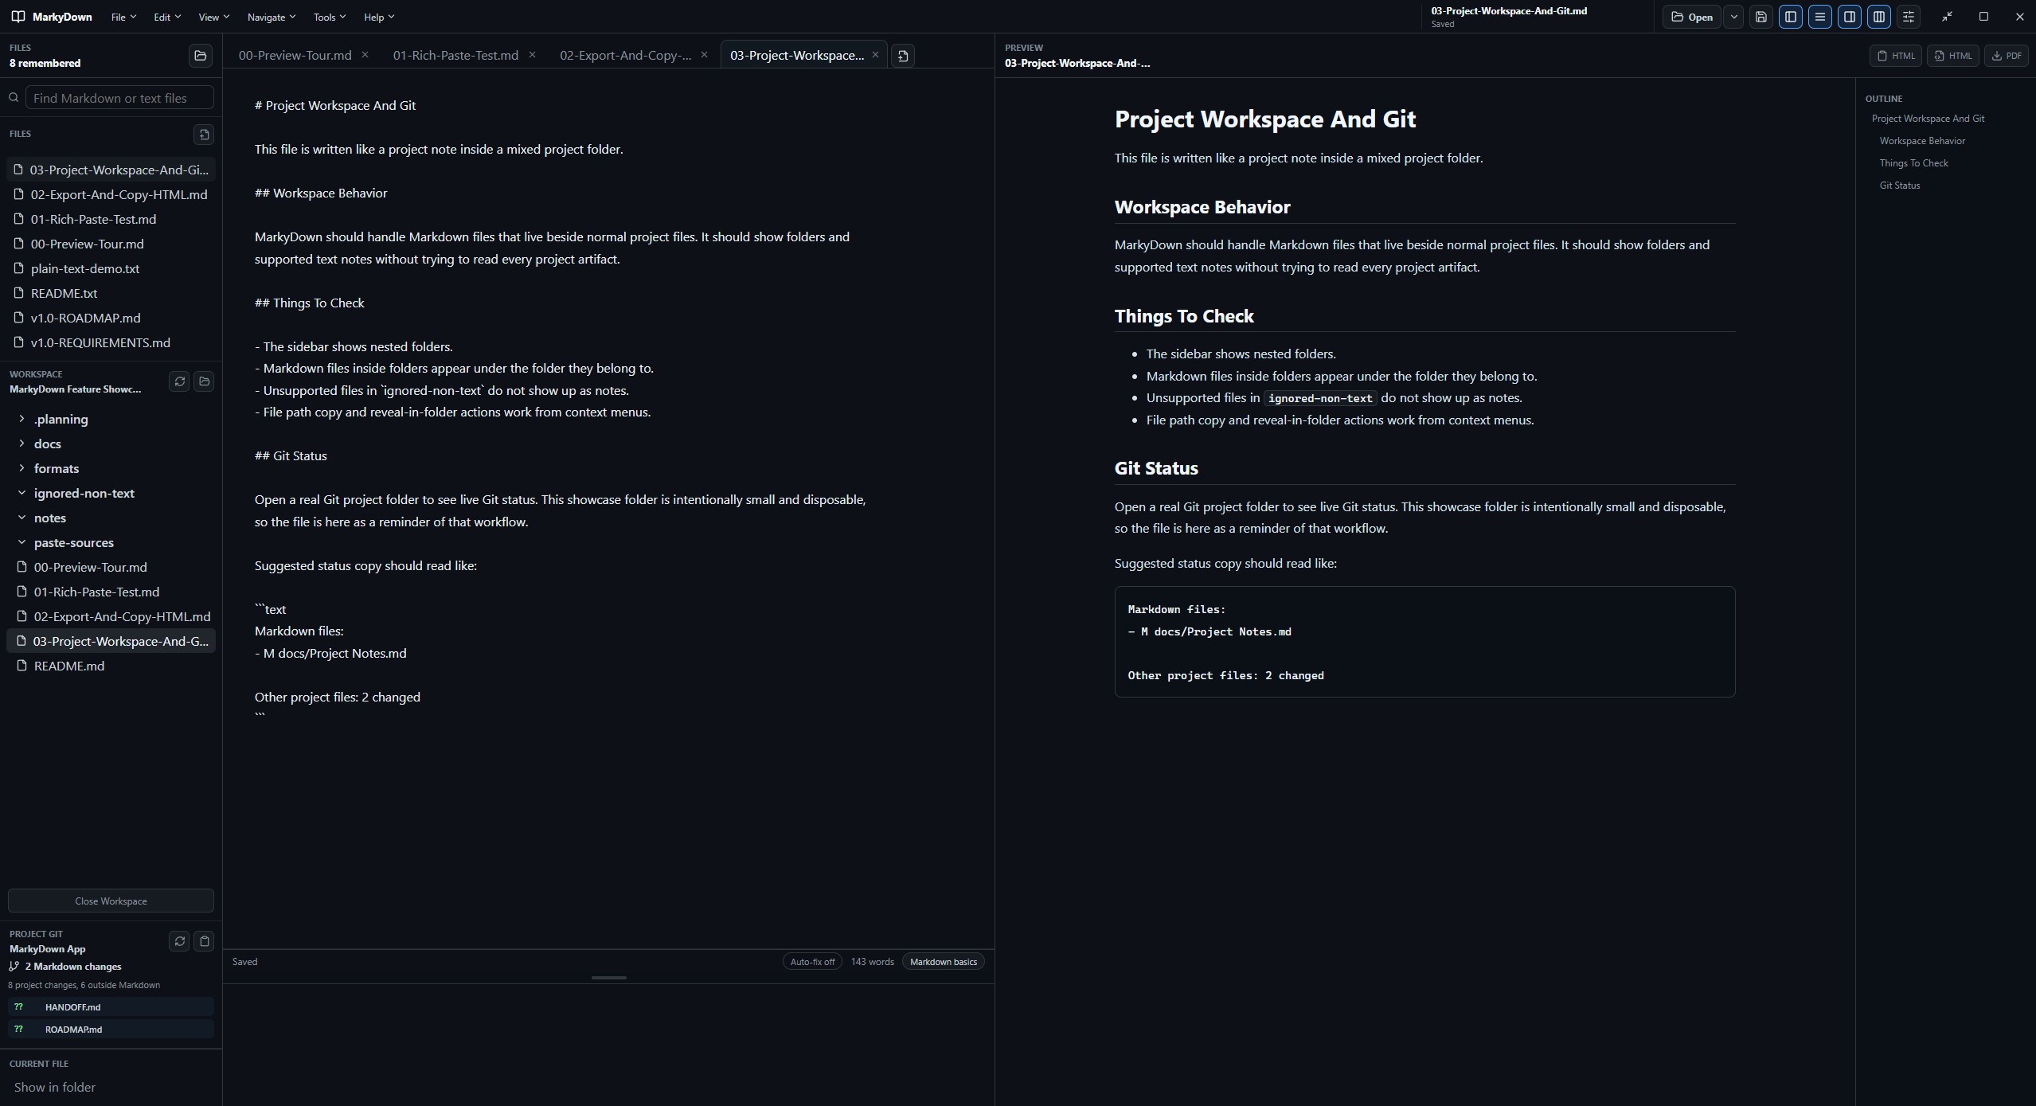Image resolution: width=2036 pixels, height=1106 pixels.
Task: Click the MarkyDown book logo
Action: (18, 17)
